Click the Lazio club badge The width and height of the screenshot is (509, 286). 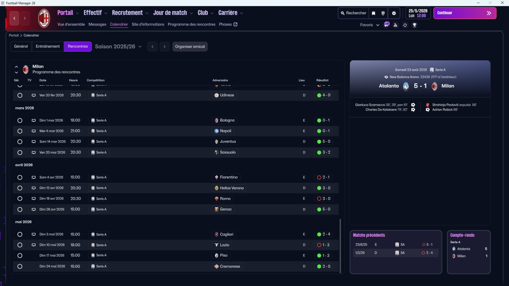point(216,245)
